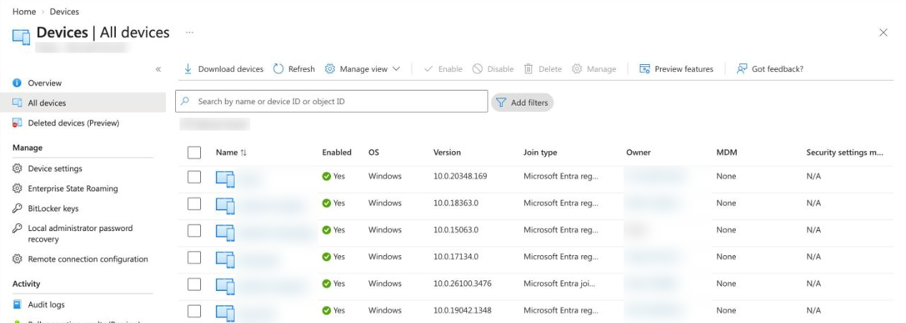Click the Enterprise State Roaming gear icon
Viewport: 906px width, 323px height.
pyautogui.click(x=17, y=189)
